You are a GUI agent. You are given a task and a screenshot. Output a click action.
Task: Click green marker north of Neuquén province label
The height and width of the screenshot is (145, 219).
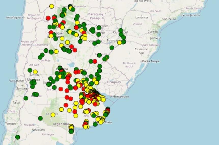point(40,118)
